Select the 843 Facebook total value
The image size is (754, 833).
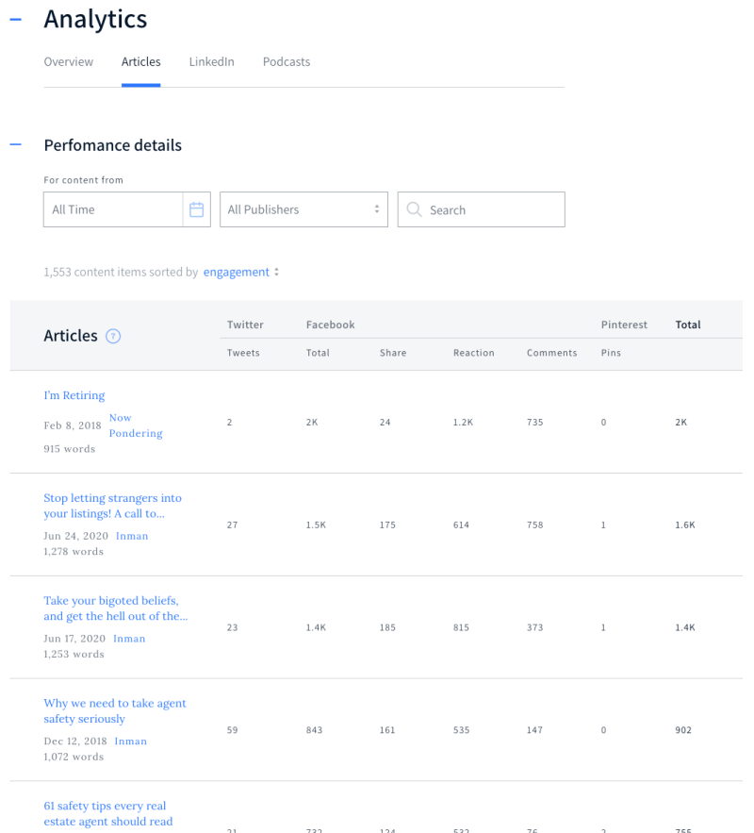[x=314, y=730]
